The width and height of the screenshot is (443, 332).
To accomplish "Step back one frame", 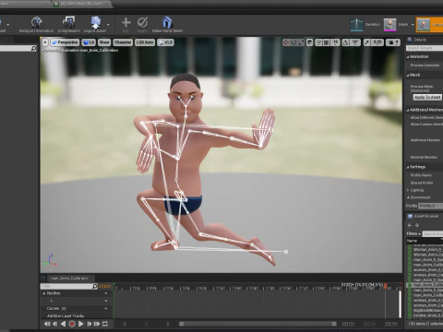I will (55, 324).
